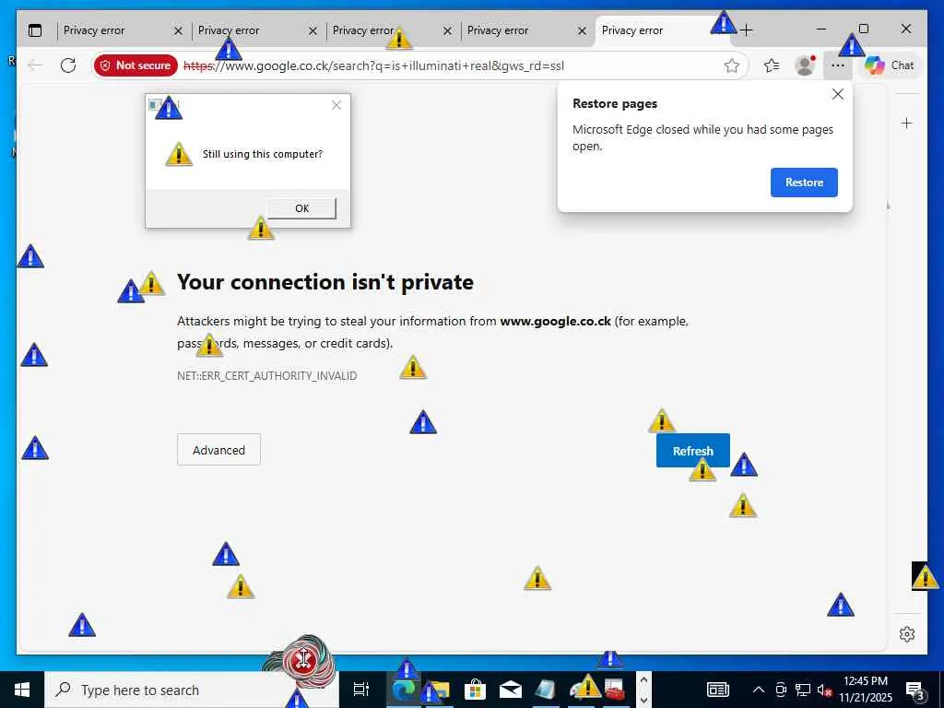Click the 'Not secure' site info badge
Image resolution: width=944 pixels, height=708 pixels.
(x=136, y=65)
